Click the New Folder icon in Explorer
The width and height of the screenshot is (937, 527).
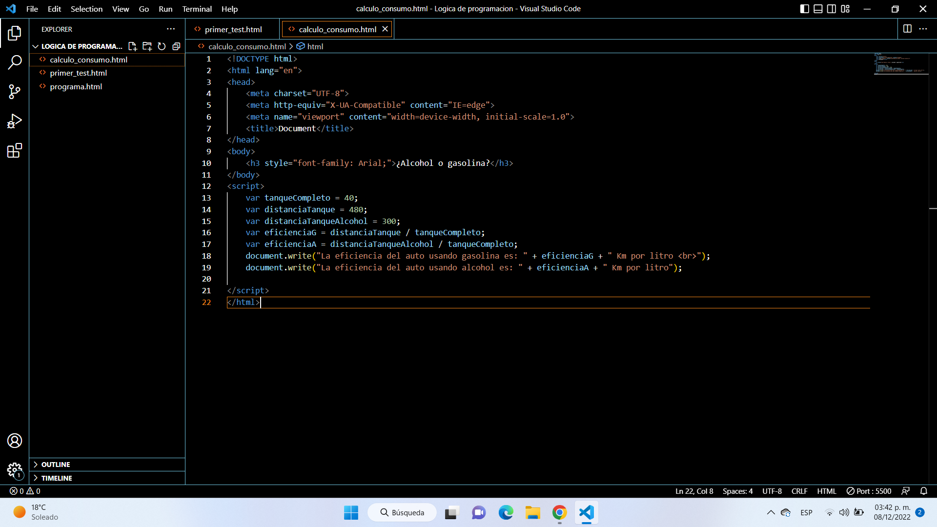coord(147,46)
